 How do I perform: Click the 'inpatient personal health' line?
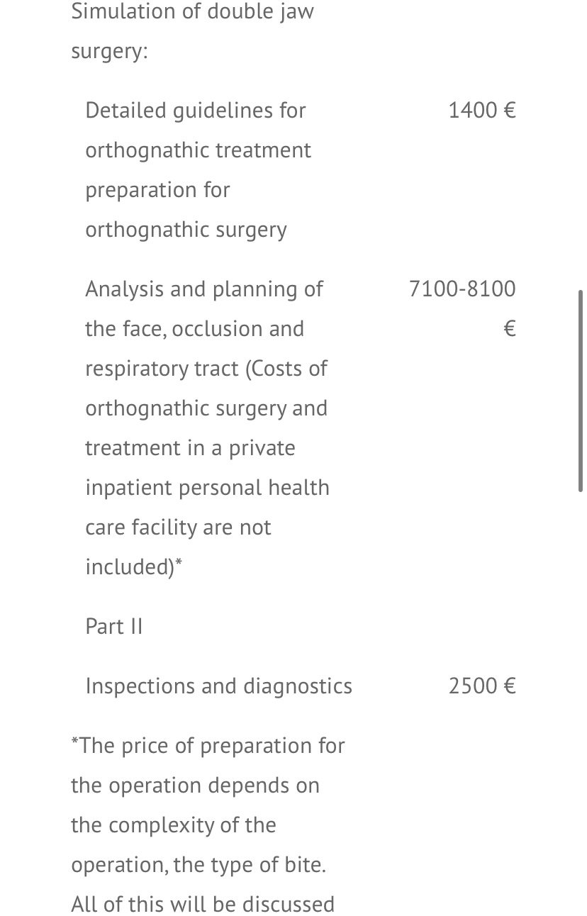coord(207,488)
